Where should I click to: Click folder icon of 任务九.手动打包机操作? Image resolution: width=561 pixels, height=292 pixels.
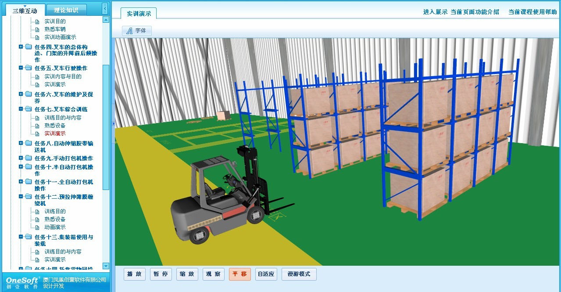point(29,158)
